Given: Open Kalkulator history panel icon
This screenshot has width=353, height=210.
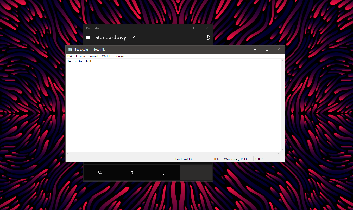Looking at the screenshot, I should 207,37.
